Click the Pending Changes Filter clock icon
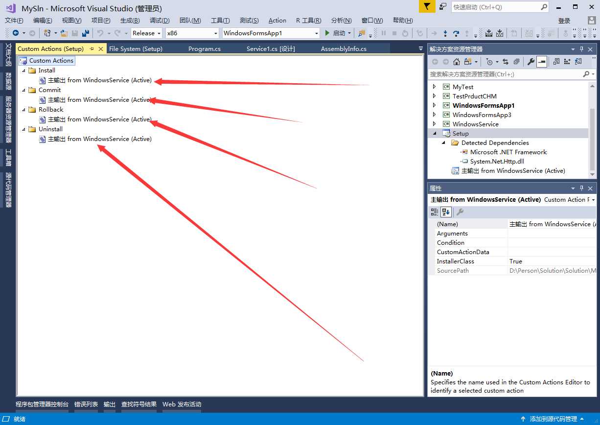Screen dimensions: 600x425 click(489, 62)
